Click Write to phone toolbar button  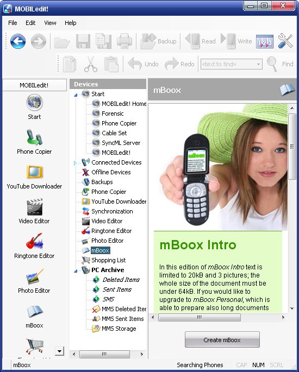point(236,41)
